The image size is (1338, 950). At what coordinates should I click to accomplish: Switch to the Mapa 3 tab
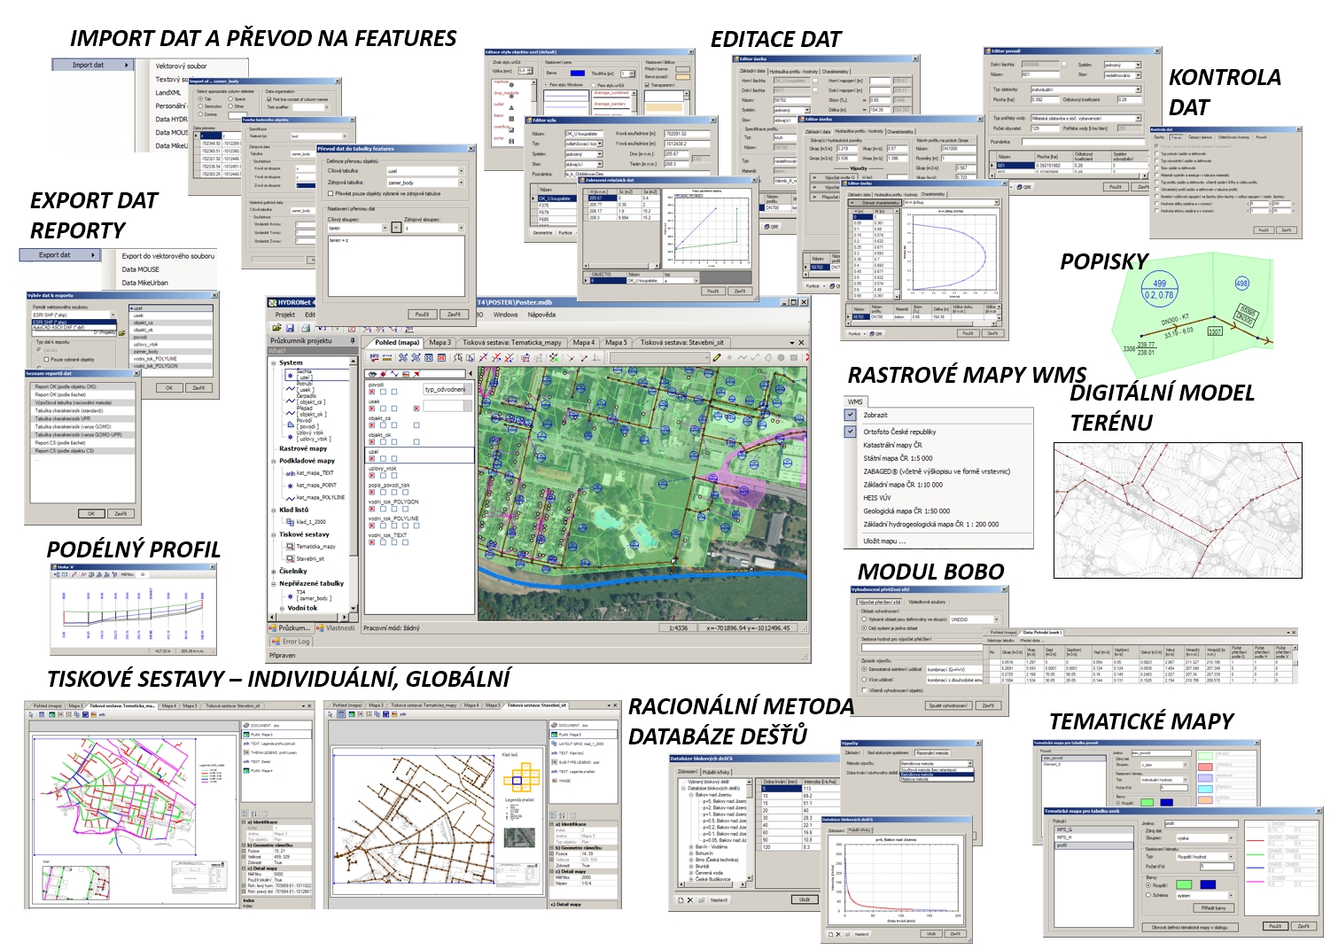pos(440,342)
